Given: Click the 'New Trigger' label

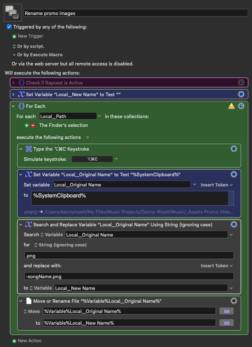Looking at the screenshot, I should pos(30,36).
